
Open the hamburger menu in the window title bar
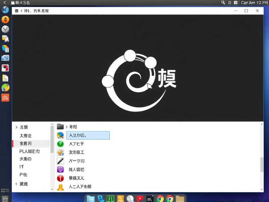tap(16, 10)
